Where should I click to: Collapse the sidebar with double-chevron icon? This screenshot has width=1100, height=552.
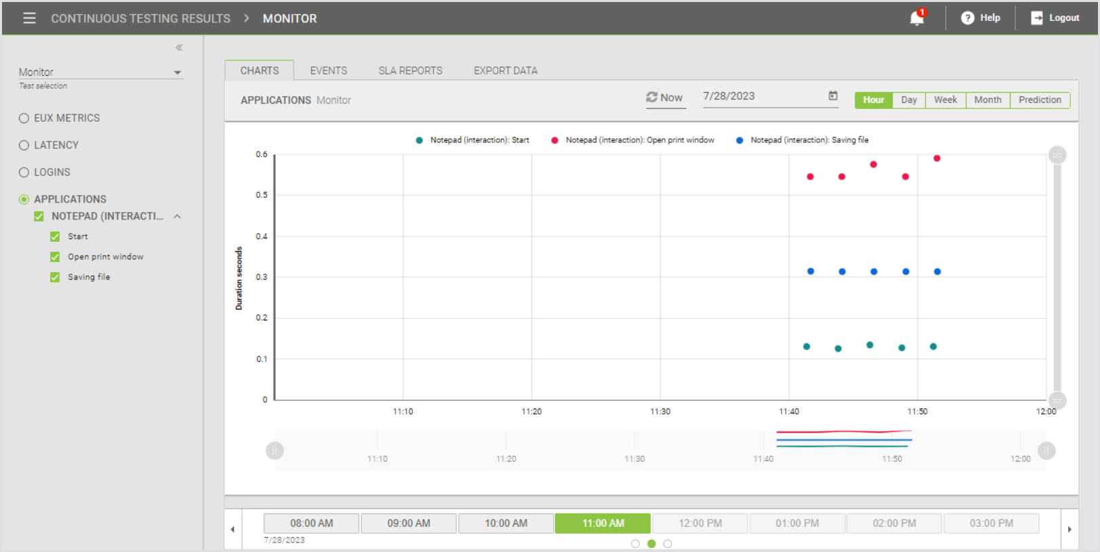tap(179, 47)
